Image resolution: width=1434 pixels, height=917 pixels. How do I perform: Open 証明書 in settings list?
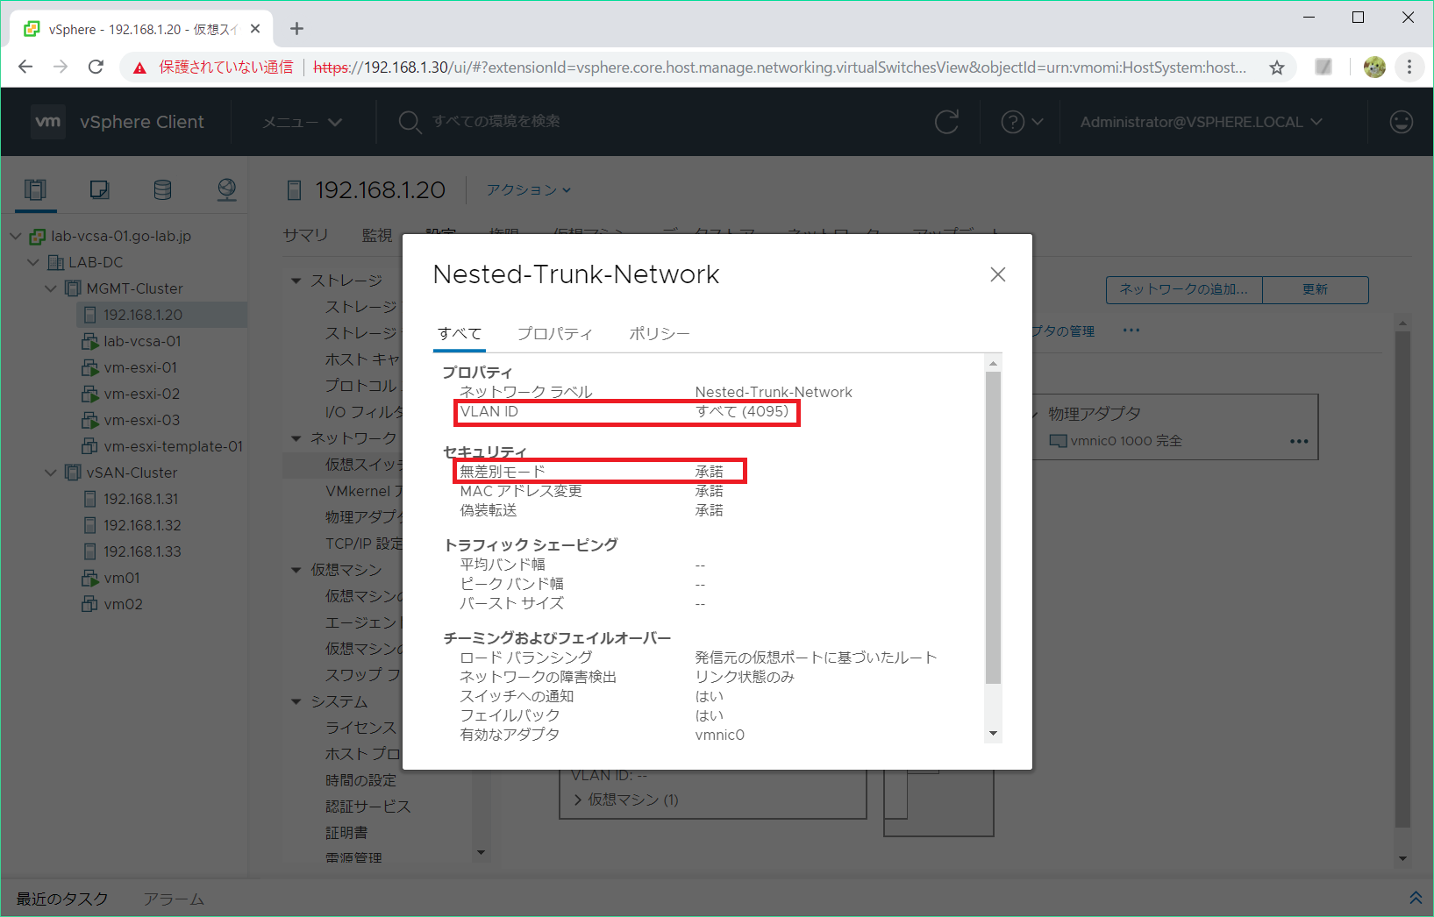pos(346,833)
